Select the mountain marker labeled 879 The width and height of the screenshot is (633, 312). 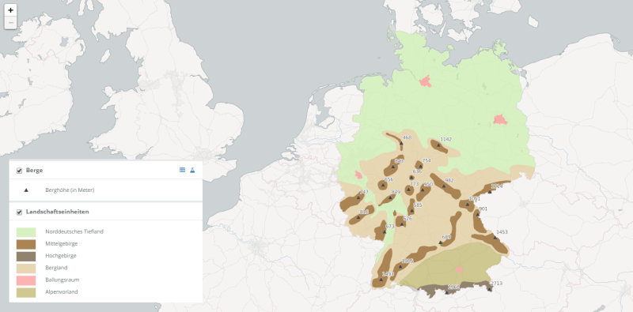390,197
